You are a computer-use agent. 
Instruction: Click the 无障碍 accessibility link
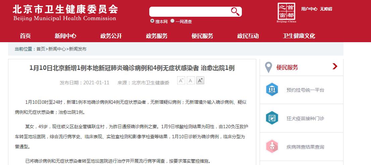click(326, 9)
